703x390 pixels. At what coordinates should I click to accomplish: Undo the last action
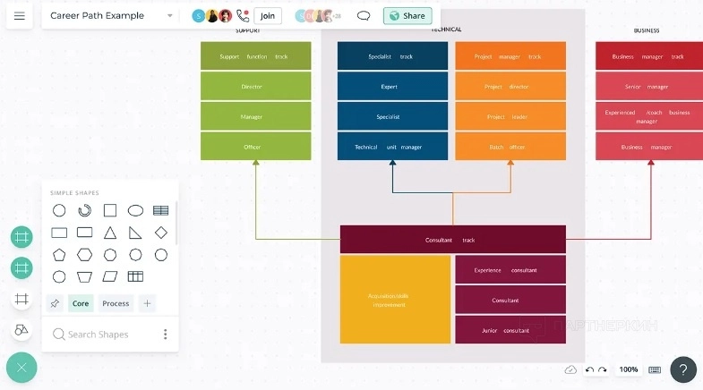tap(589, 369)
